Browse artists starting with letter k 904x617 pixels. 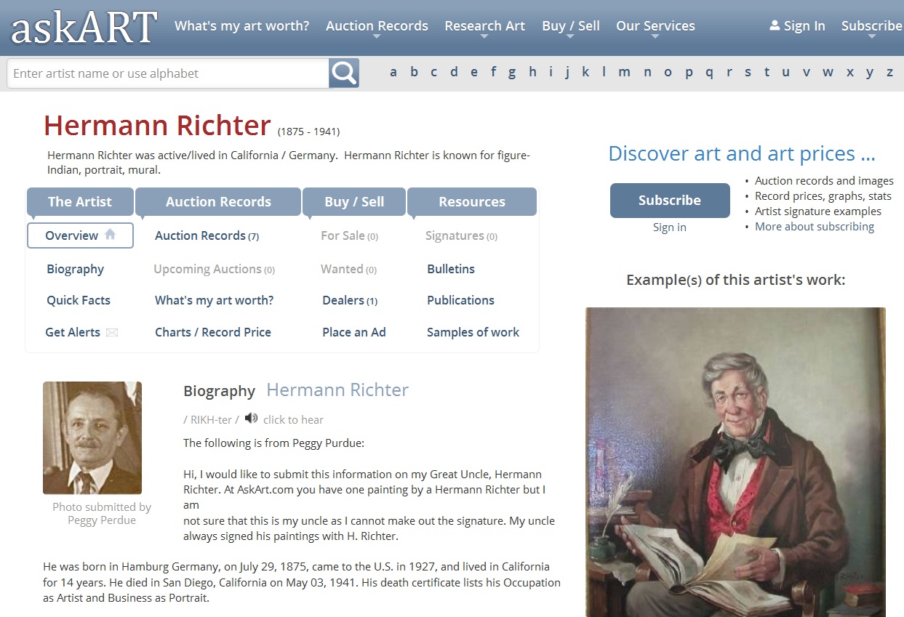(x=585, y=72)
